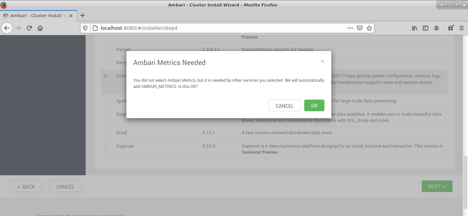Enable the Druid service checkbox
Viewport: 468px width, 216px height.
click(106, 132)
